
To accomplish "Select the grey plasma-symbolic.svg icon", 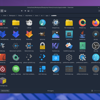I will (29, 57).
